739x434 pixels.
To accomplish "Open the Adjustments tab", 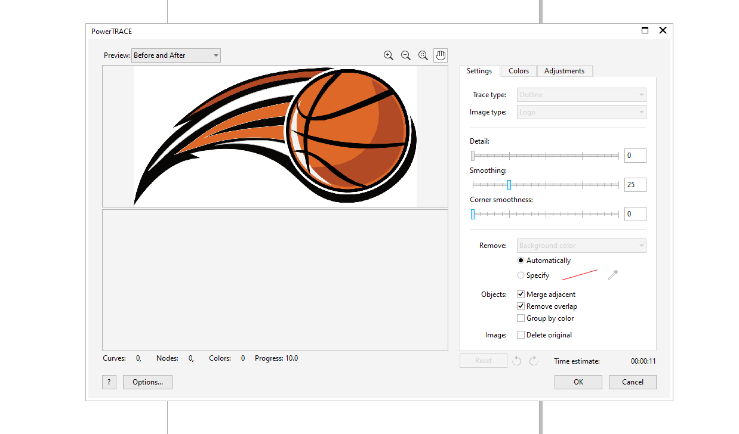I will 564,71.
